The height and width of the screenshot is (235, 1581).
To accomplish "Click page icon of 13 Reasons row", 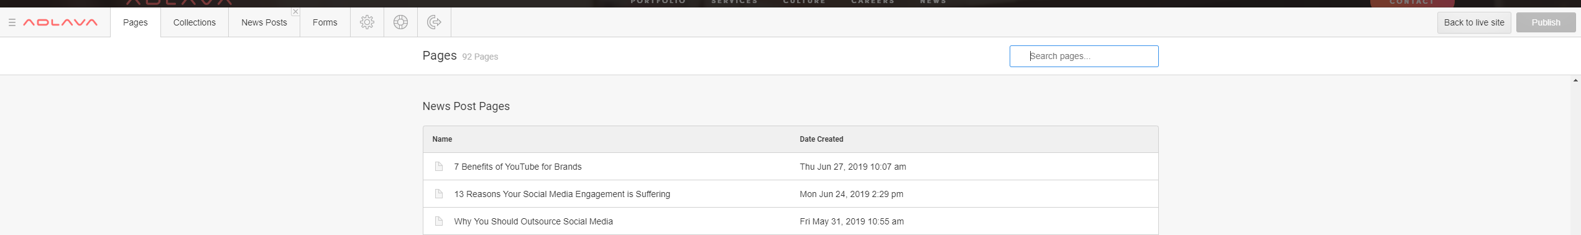I will [x=439, y=194].
